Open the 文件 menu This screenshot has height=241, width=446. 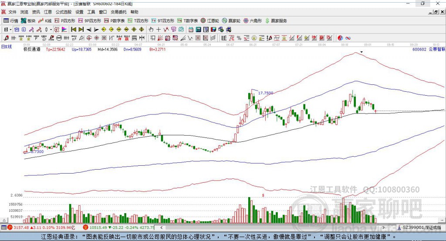[x=12, y=12]
